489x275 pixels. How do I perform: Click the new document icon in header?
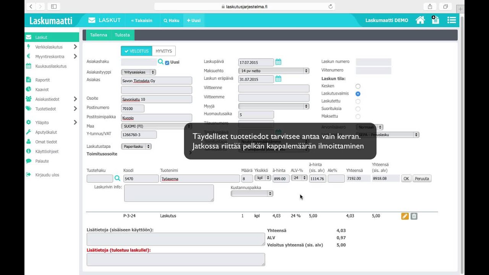coord(436,20)
